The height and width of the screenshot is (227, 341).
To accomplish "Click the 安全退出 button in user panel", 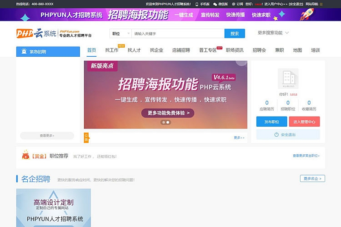I will click(x=288, y=134).
